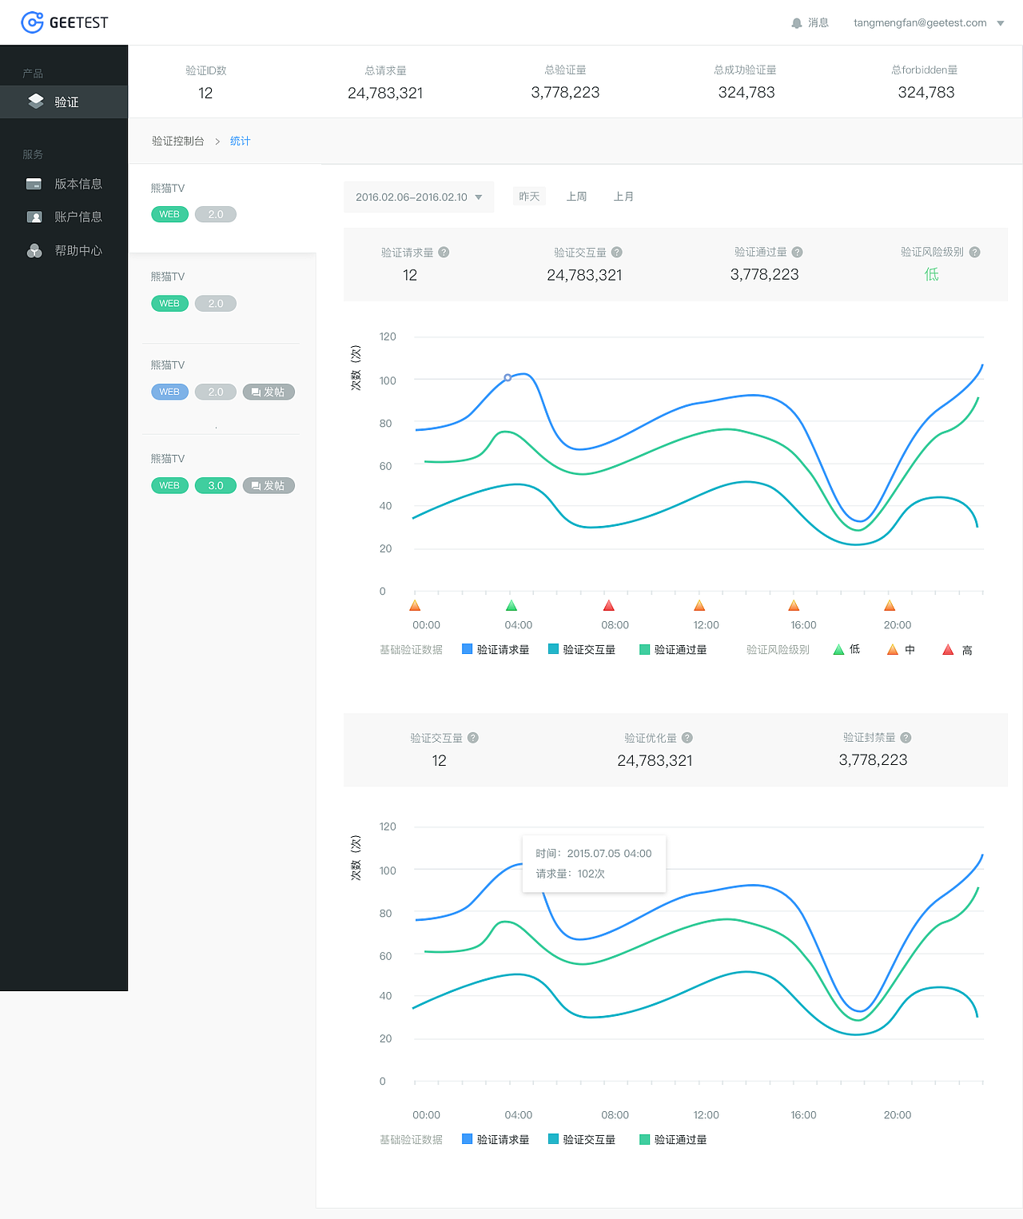
Task: Select the first 熊猫TV entry in the list
Action: (x=222, y=209)
